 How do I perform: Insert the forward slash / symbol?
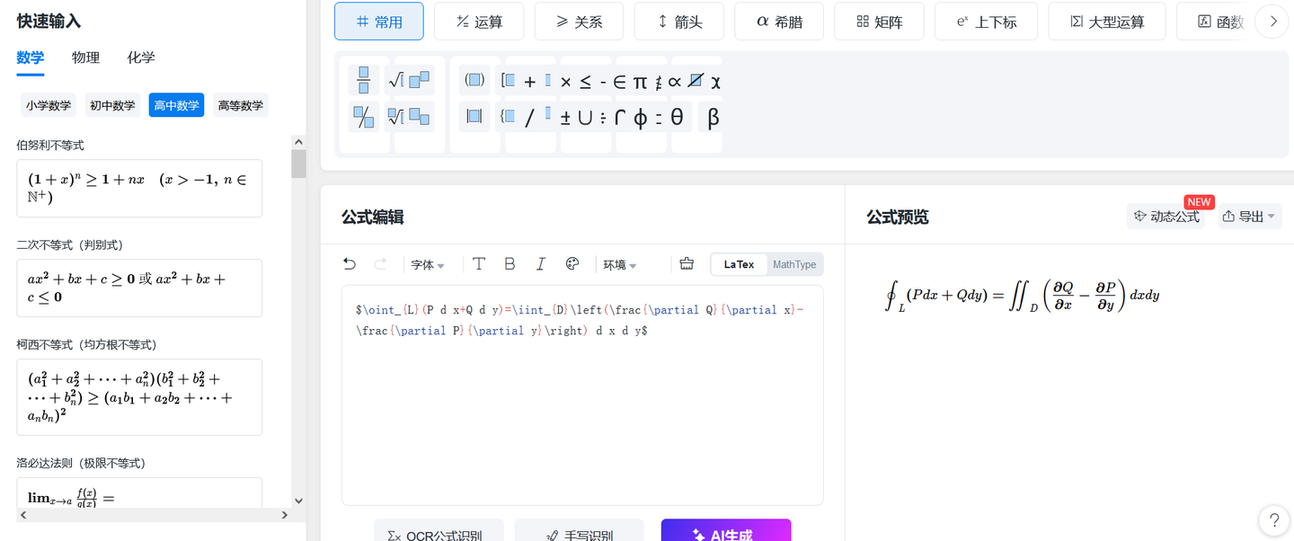point(529,118)
